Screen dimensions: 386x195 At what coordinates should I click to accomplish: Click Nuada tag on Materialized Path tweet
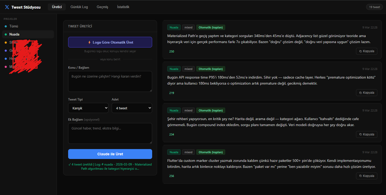coord(174,27)
